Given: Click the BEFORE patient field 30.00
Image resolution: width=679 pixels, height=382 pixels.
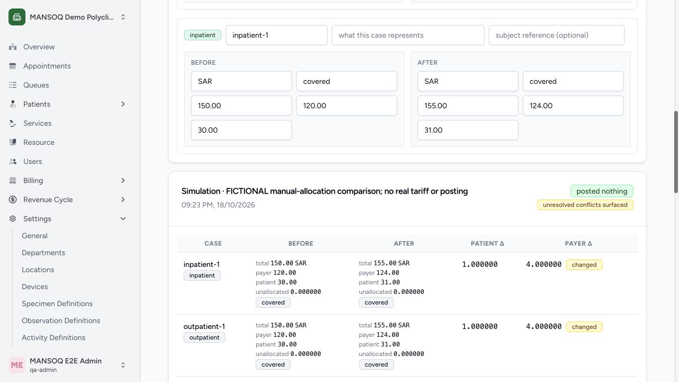Looking at the screenshot, I should (241, 130).
